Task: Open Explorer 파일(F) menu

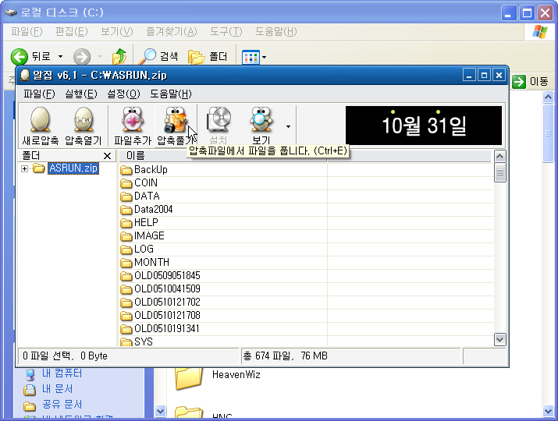Action: pos(27,32)
